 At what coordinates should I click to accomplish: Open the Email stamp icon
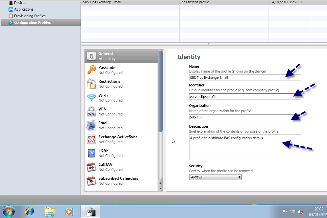coord(91,125)
